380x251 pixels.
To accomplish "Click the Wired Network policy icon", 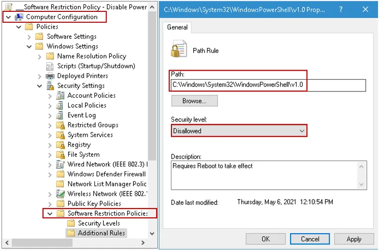I will point(60,165).
